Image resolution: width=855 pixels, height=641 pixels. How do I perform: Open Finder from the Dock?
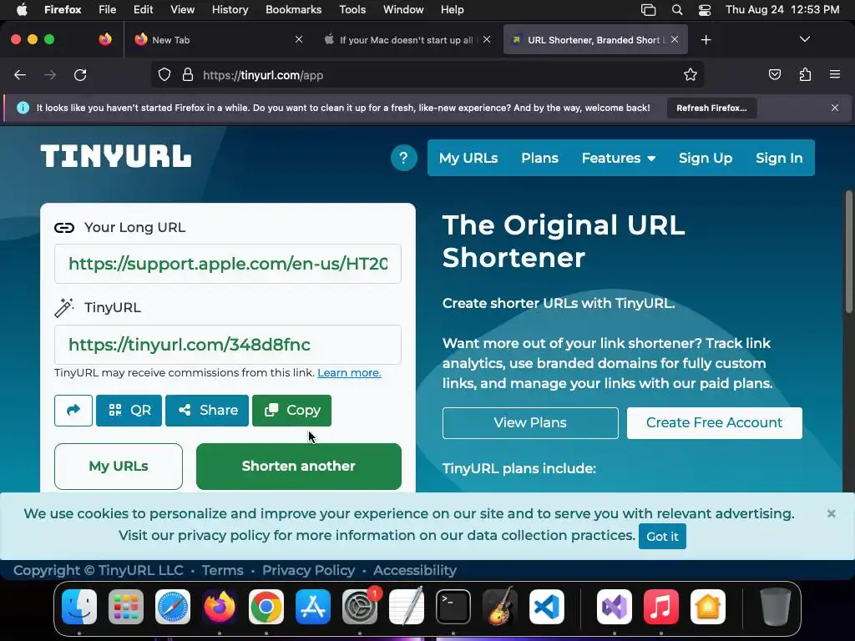79,607
